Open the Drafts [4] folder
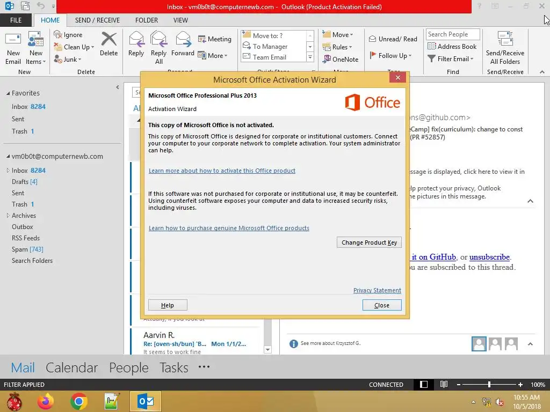550x412 pixels. (x=25, y=181)
